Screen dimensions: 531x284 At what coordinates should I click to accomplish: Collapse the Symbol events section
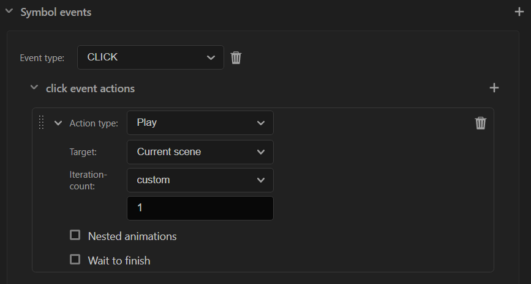[9, 12]
